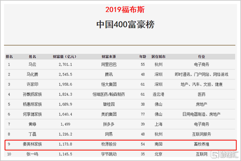Click the 排名 column header

tap(9, 57)
